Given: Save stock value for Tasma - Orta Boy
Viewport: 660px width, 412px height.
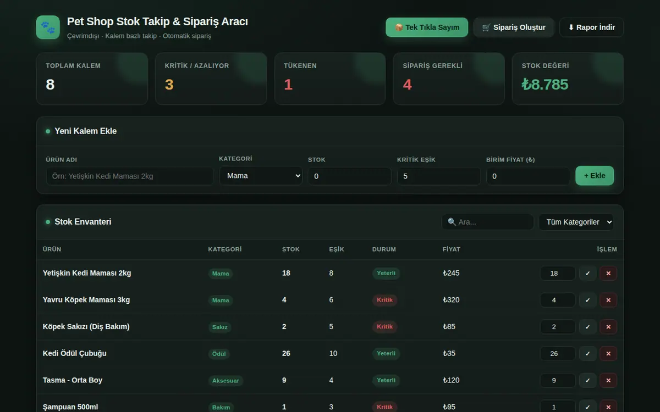Looking at the screenshot, I should (587, 380).
